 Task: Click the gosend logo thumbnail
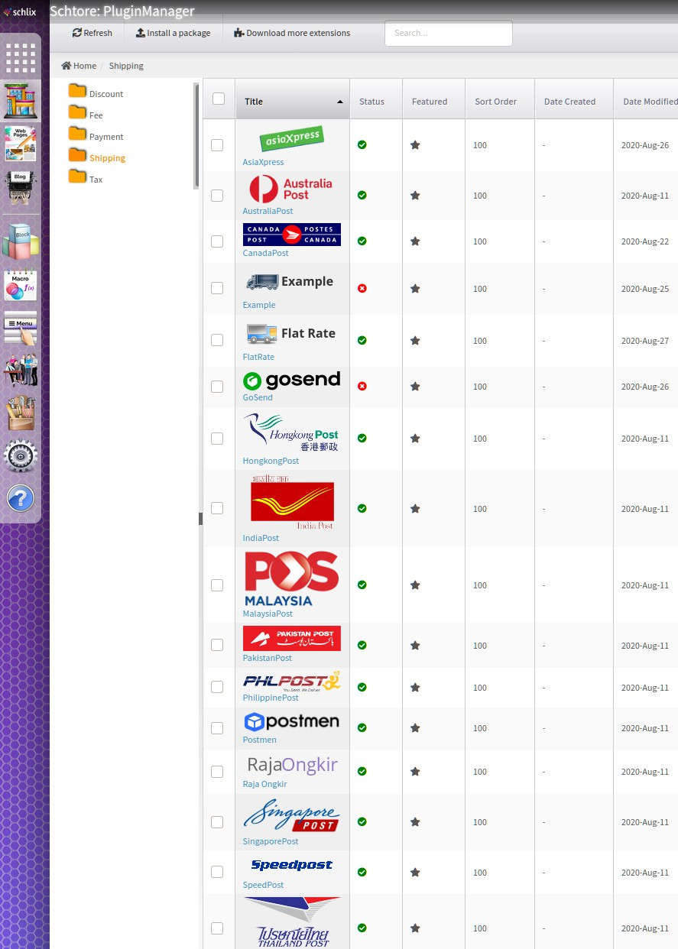pyautogui.click(x=291, y=380)
